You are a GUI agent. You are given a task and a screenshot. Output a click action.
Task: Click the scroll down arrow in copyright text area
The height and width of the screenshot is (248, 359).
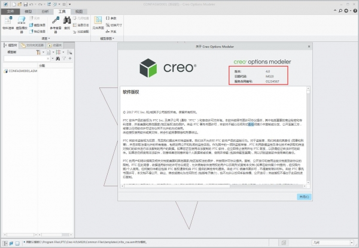tap(308, 183)
